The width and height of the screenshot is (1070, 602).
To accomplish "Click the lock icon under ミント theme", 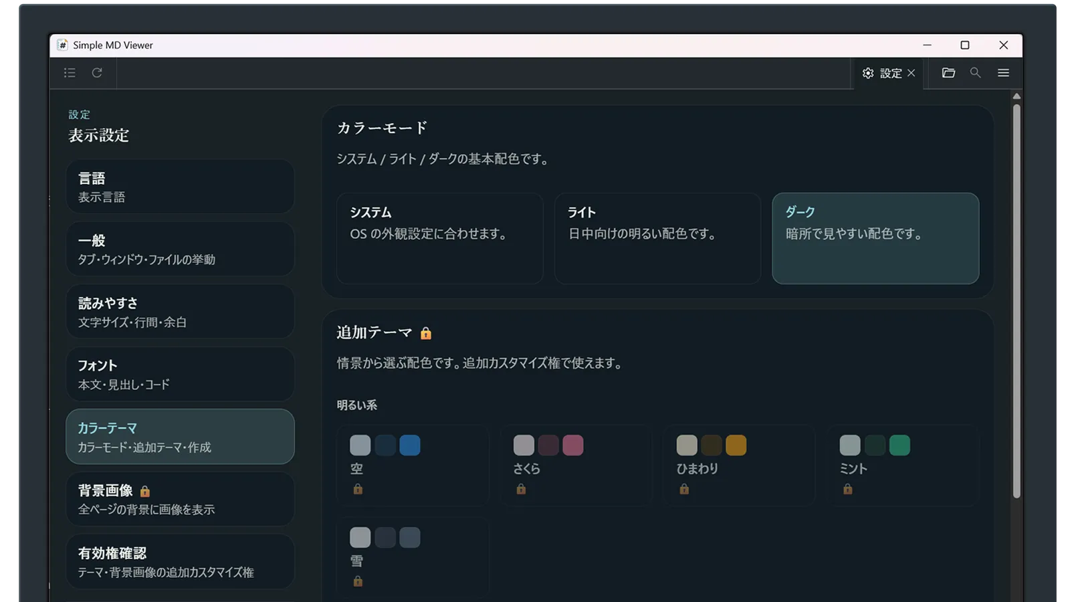I will 848,489.
